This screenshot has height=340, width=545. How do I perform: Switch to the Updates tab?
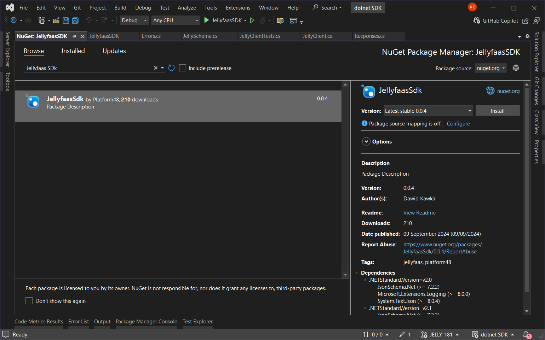[x=114, y=51]
